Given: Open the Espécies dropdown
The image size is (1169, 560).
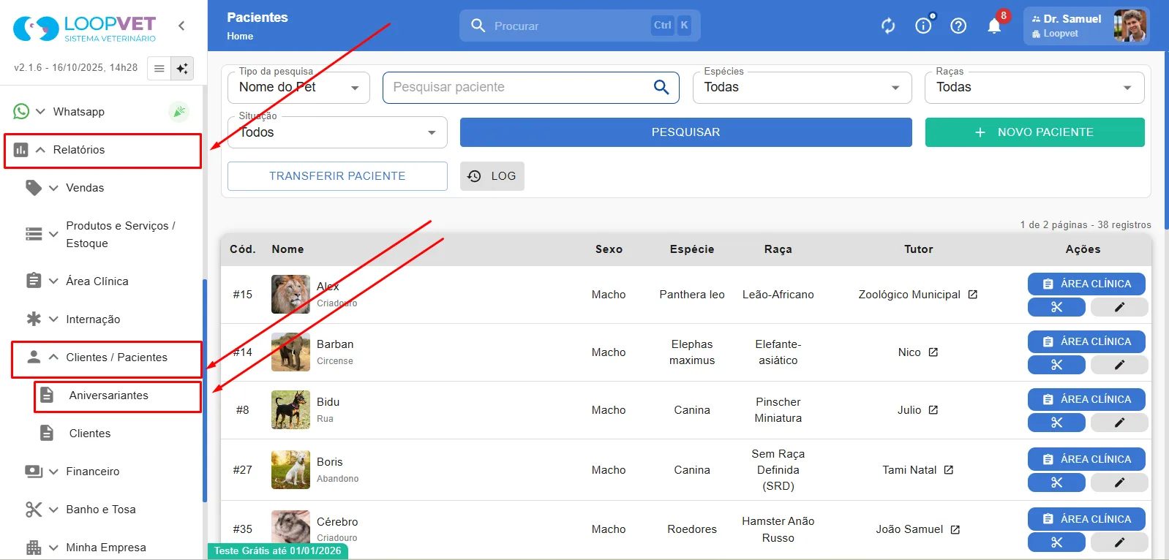Looking at the screenshot, I should pos(802,88).
